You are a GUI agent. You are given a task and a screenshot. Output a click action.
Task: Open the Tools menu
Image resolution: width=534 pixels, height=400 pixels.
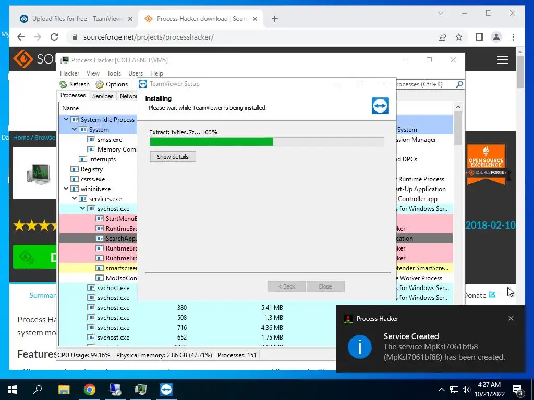pos(114,73)
